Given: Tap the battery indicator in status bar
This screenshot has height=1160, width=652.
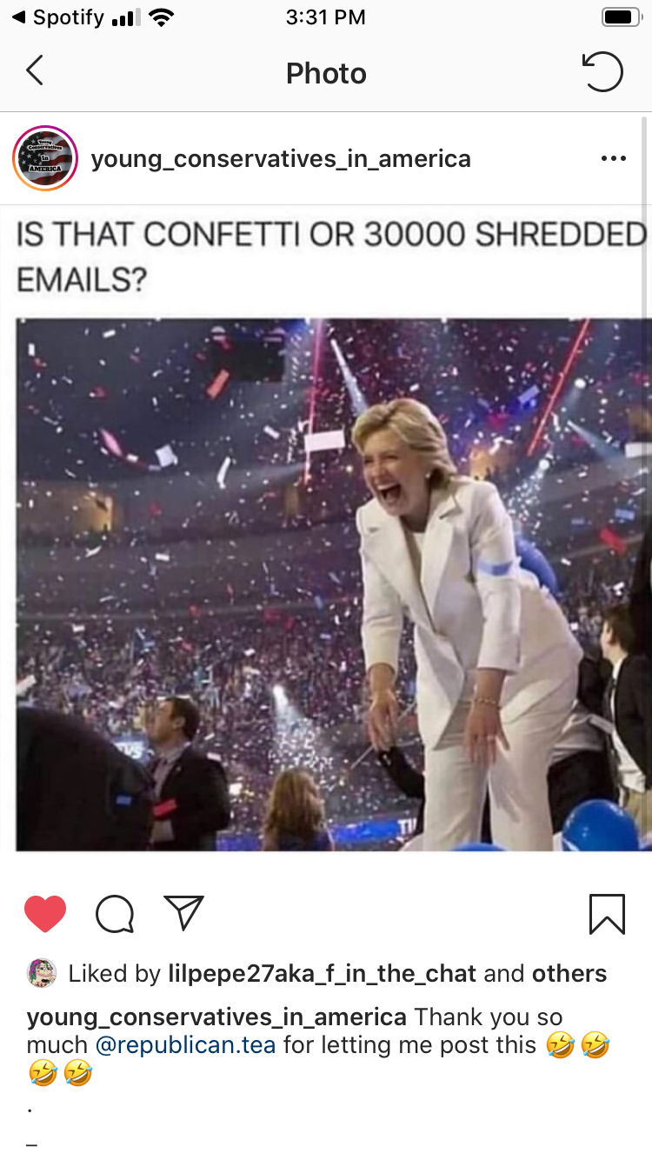Looking at the screenshot, I should tap(621, 17).
